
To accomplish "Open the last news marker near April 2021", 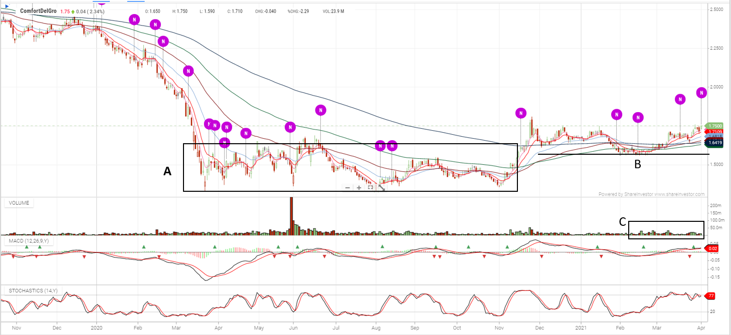I will point(701,93).
